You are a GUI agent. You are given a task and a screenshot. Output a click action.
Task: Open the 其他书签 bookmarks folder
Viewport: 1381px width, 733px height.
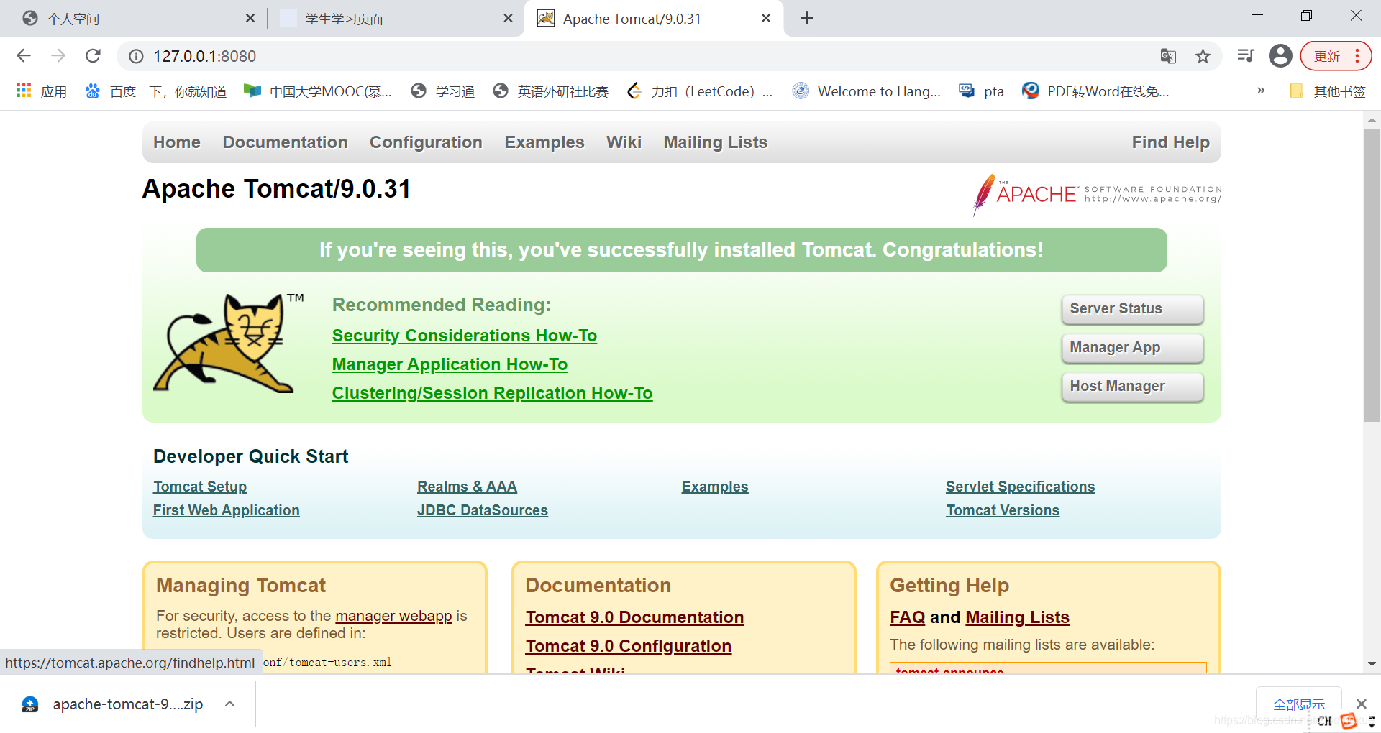[1328, 91]
